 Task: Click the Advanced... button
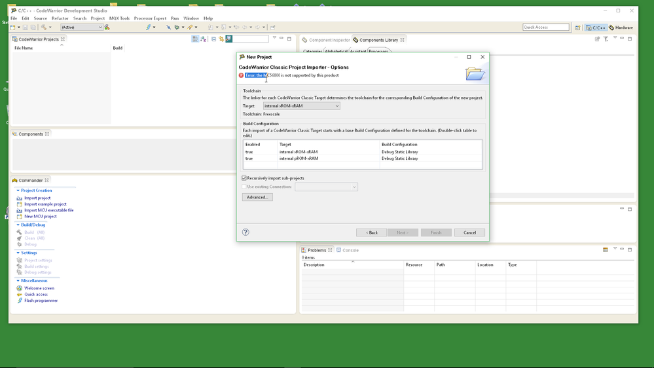(257, 197)
